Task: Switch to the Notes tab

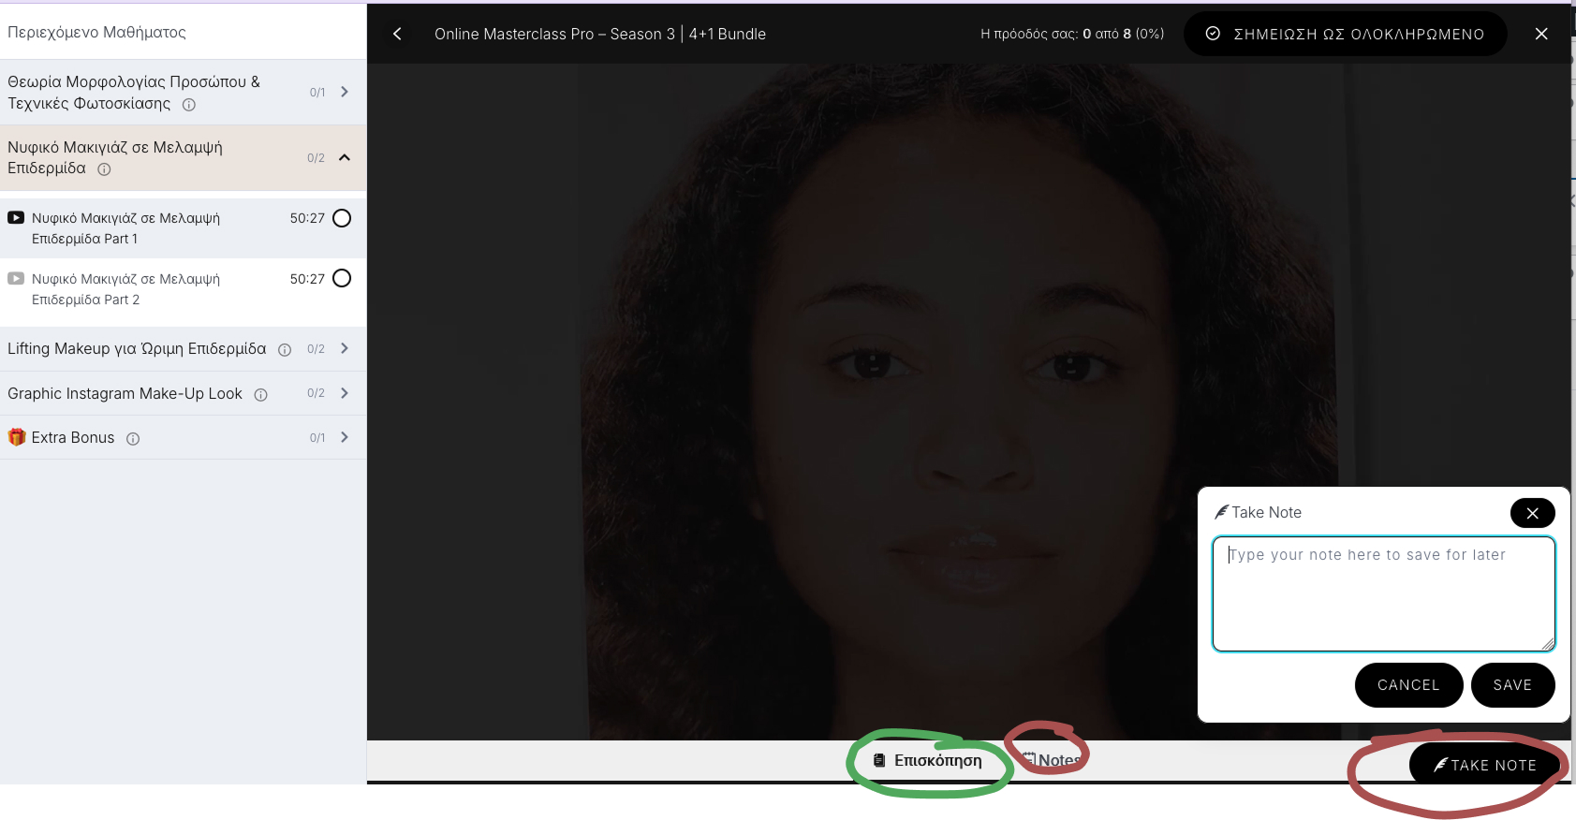Action: (x=1052, y=761)
